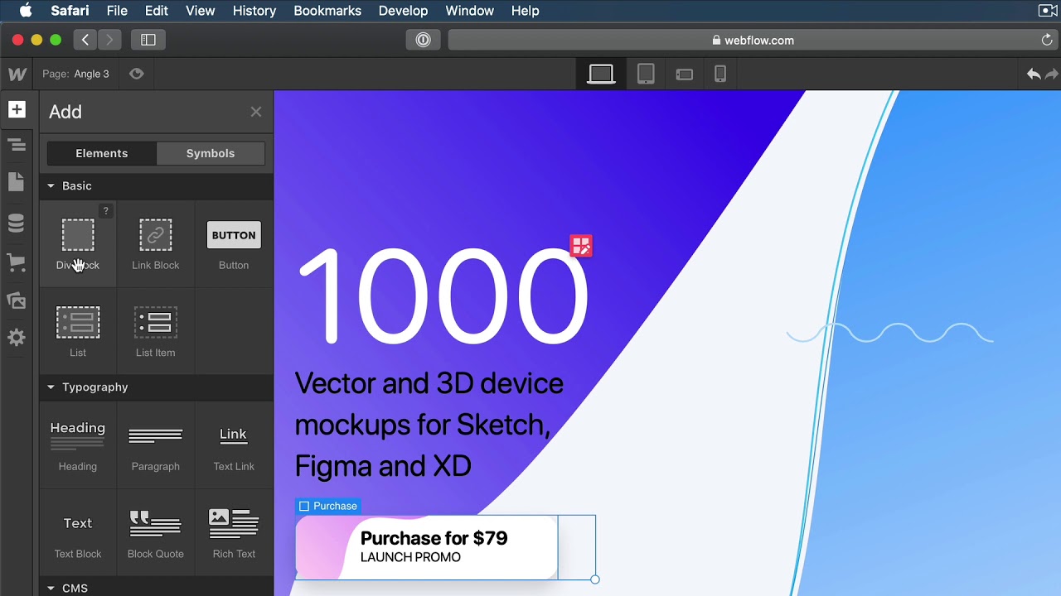Open the Webflow logo menu
Image resolution: width=1061 pixels, height=596 pixels.
click(x=17, y=74)
